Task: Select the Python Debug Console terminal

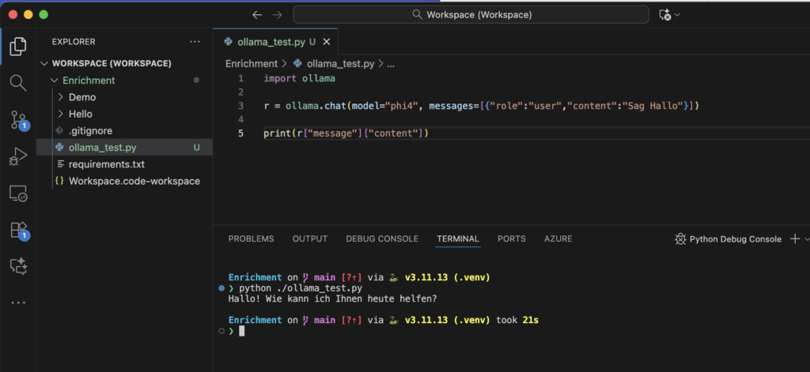Action: (x=728, y=239)
